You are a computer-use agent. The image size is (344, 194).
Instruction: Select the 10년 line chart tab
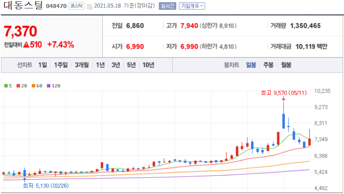click(x=148, y=65)
